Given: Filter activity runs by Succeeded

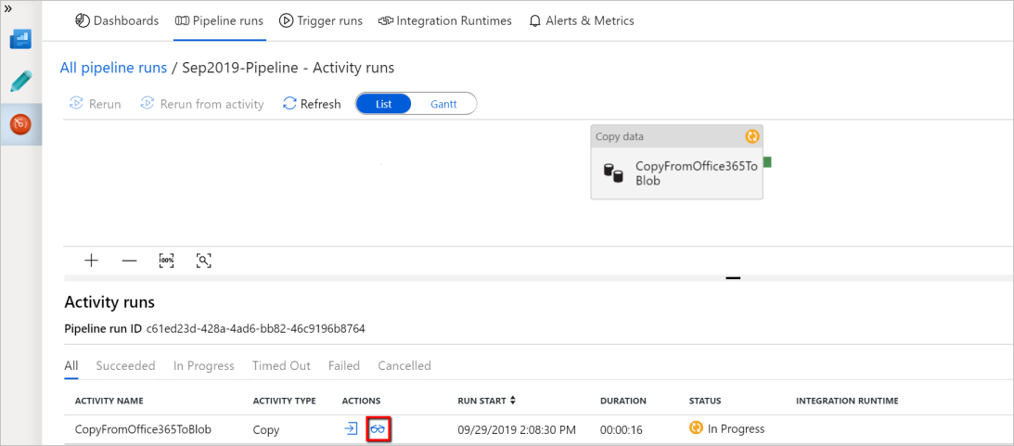Looking at the screenshot, I should click(125, 366).
